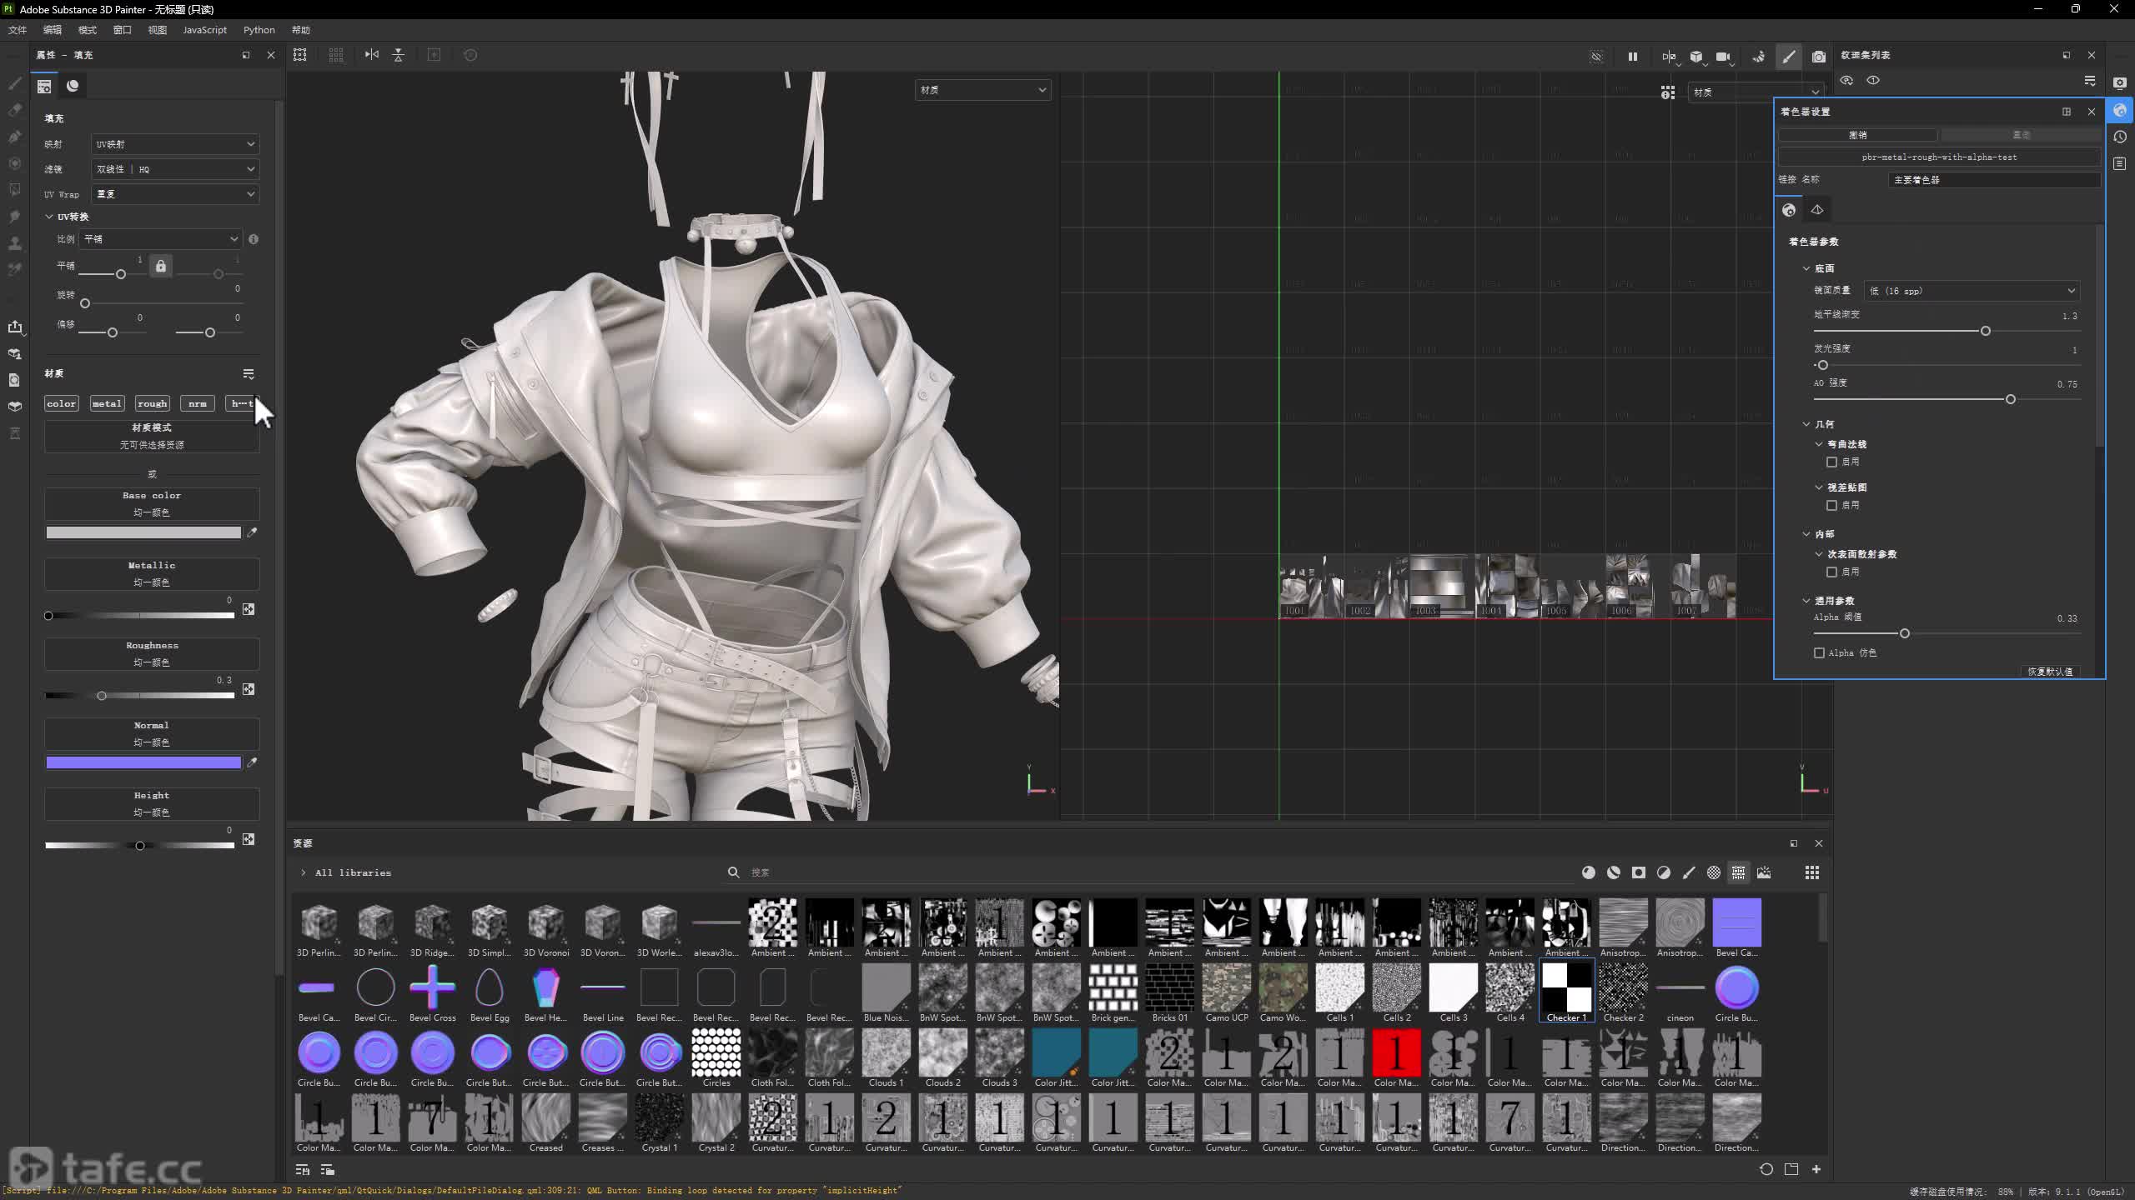Click the 主要着色器 name input field
Screen dimensions: 2135x1200
point(1994,180)
